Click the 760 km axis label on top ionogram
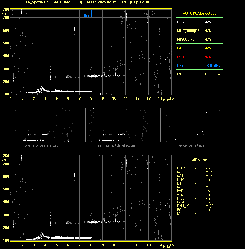The height and width of the screenshot is (249, 245). (x=6, y=10)
